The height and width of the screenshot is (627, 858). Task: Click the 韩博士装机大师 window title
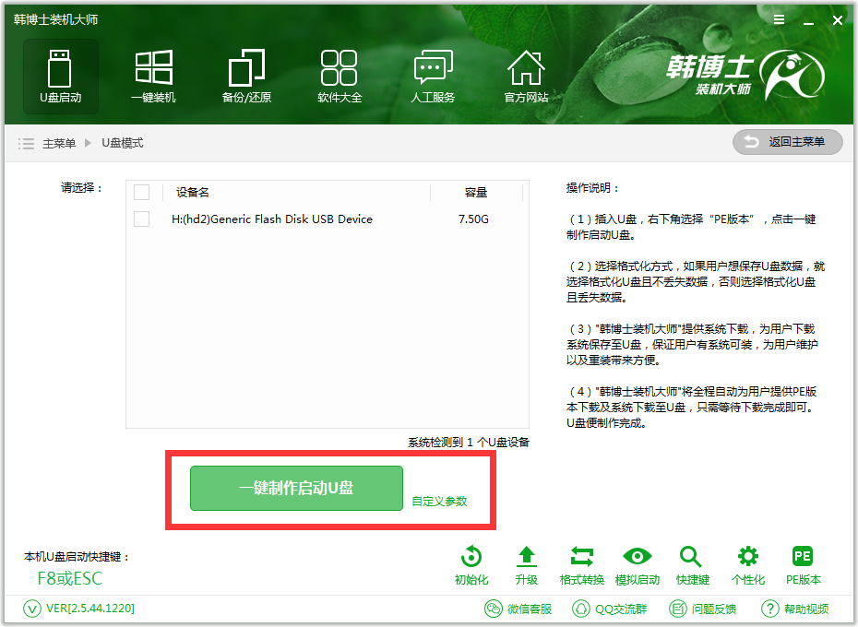[55, 19]
